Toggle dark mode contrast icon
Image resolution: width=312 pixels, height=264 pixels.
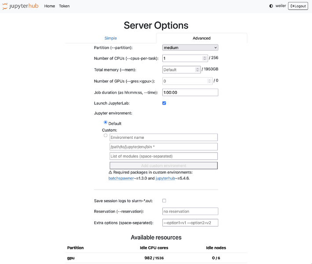271,6
